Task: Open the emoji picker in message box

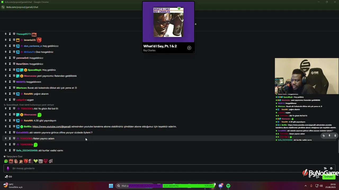Action: point(331,168)
